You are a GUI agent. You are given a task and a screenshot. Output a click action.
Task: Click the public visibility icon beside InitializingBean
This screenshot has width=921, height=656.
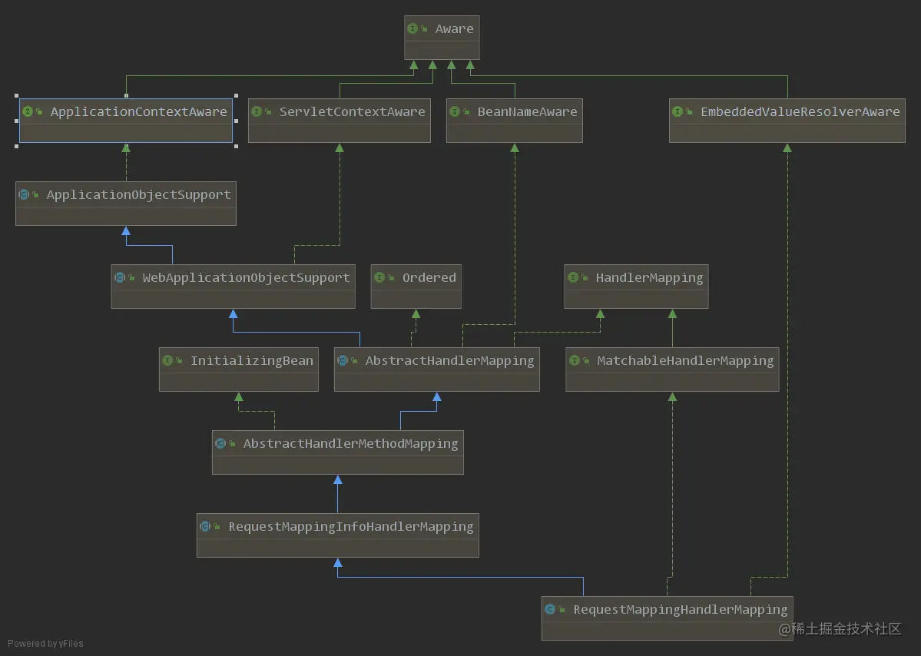tap(179, 360)
